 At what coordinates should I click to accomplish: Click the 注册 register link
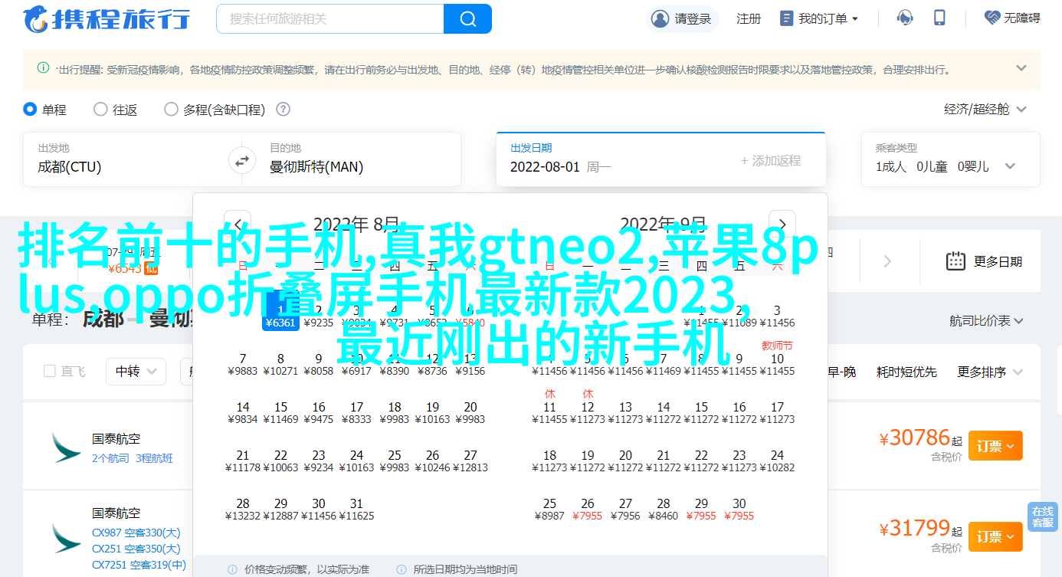click(x=749, y=18)
